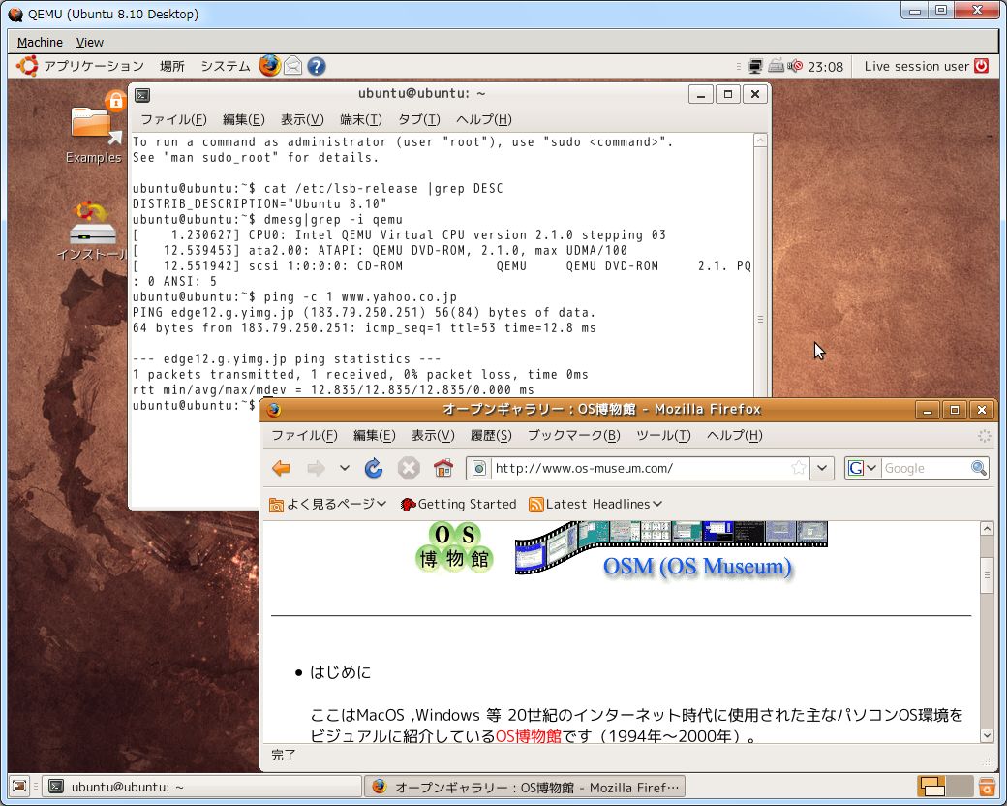Reload the page in Firefox

[x=374, y=468]
